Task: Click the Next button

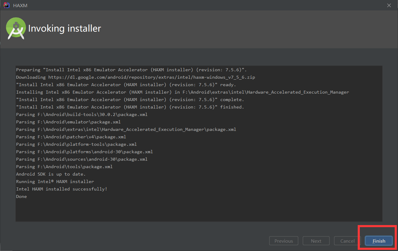Action: 316,241
